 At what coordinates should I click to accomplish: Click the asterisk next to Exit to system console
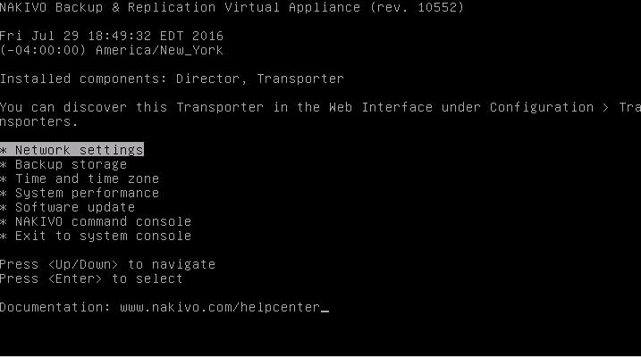4,237
